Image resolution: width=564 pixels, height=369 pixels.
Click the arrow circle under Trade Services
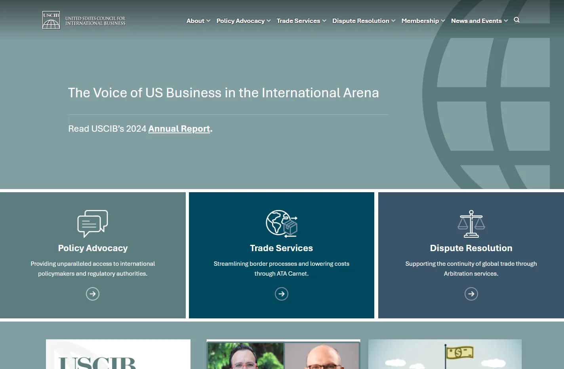282,294
